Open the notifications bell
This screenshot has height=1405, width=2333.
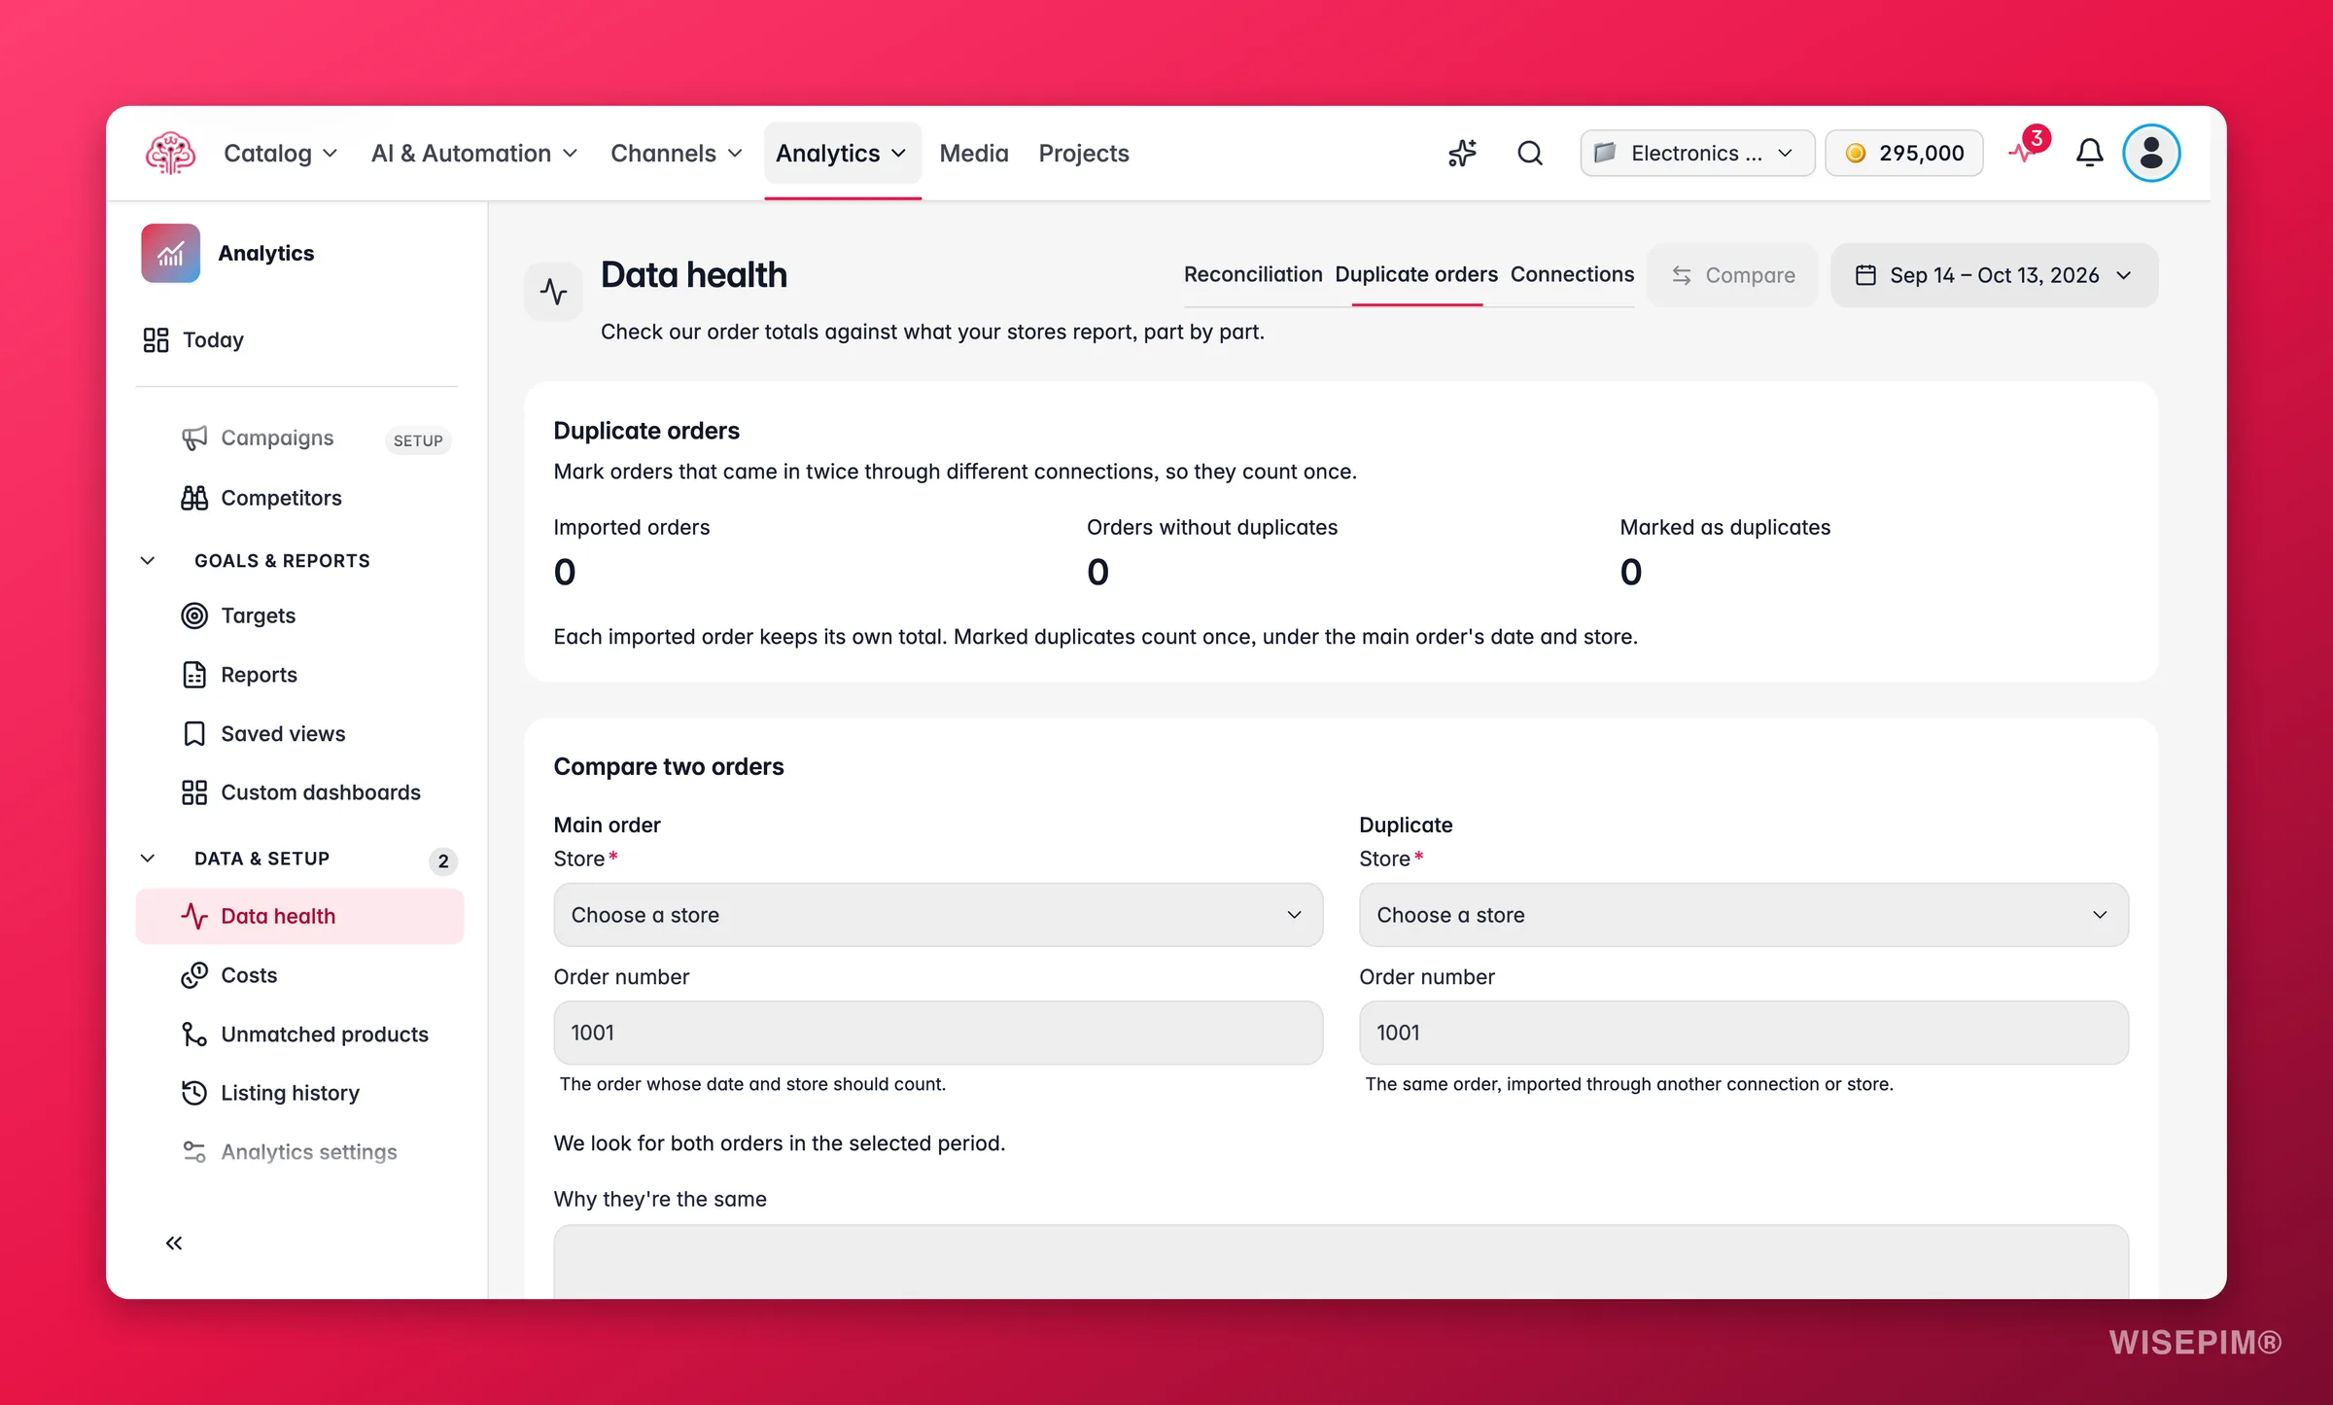coord(2089,154)
